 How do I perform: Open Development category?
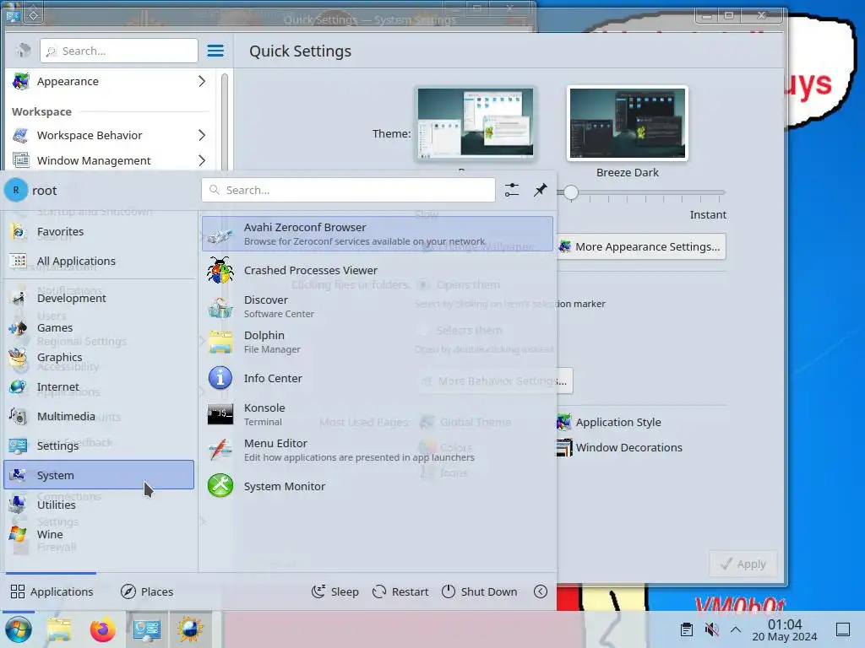(100, 298)
